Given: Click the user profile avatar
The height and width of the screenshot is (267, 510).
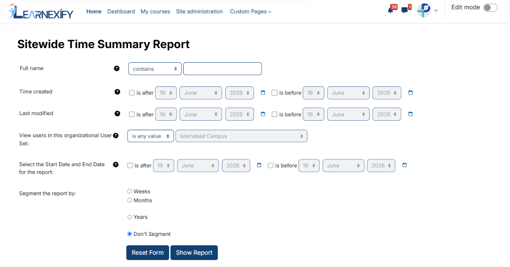Looking at the screenshot, I should click(424, 10).
